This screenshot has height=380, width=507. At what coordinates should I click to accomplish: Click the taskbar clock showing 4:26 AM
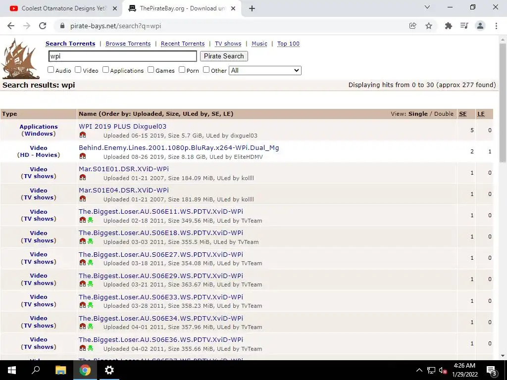click(x=464, y=370)
